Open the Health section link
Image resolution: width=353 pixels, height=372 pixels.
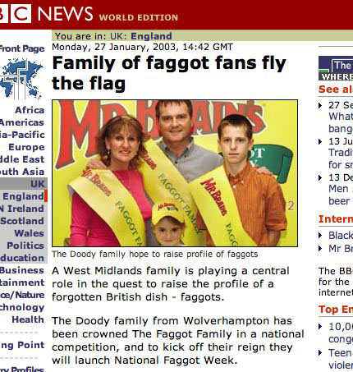28,319
